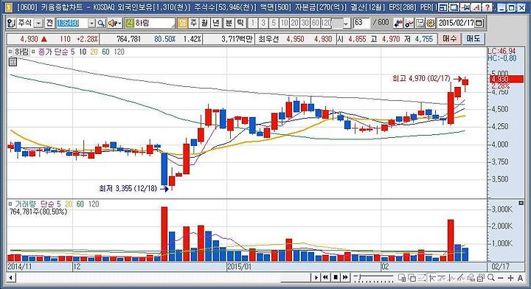This screenshot has width=531, height=289.
Task: Toggle the square before 거래량 단순
Action: 10,204
